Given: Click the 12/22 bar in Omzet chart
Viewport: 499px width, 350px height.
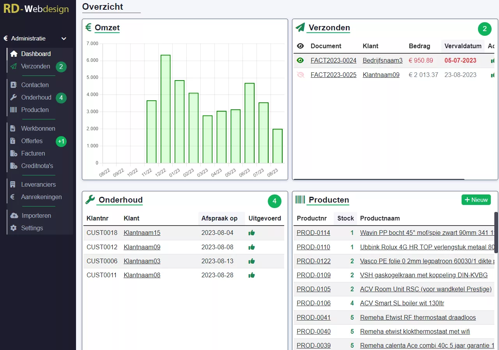Looking at the screenshot, I should (x=165, y=109).
